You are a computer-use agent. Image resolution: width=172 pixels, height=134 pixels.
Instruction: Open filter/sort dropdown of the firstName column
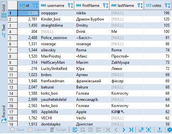[106, 5]
